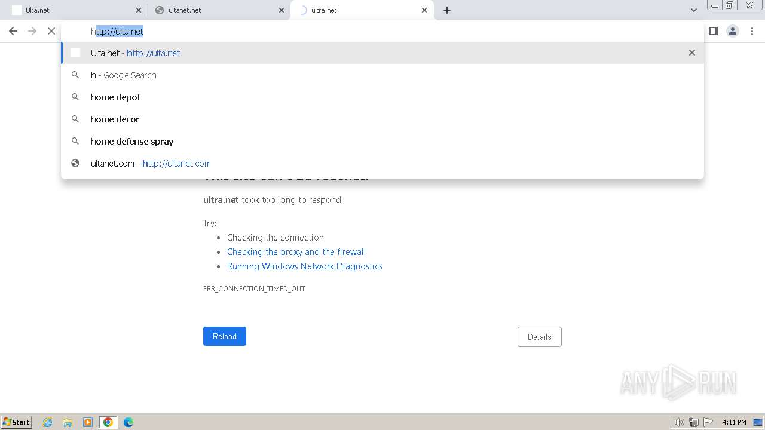
Task: Go back with the browser back arrow
Action: [13, 31]
